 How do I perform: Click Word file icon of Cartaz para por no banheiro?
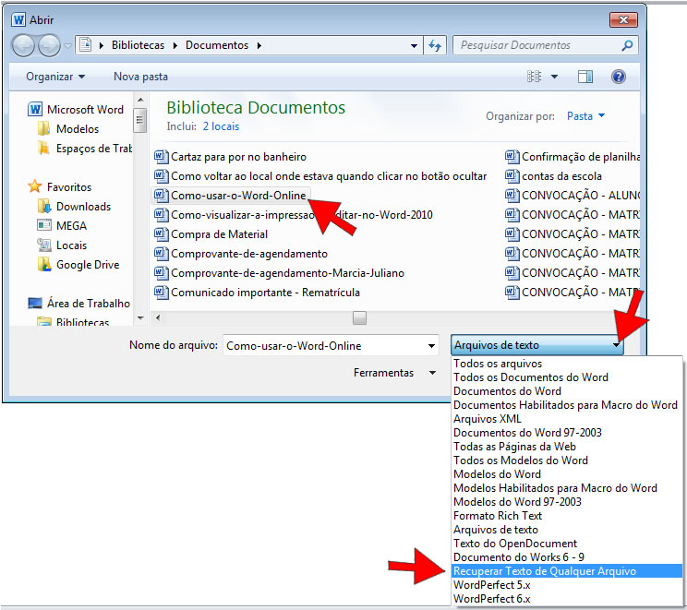coord(162,156)
